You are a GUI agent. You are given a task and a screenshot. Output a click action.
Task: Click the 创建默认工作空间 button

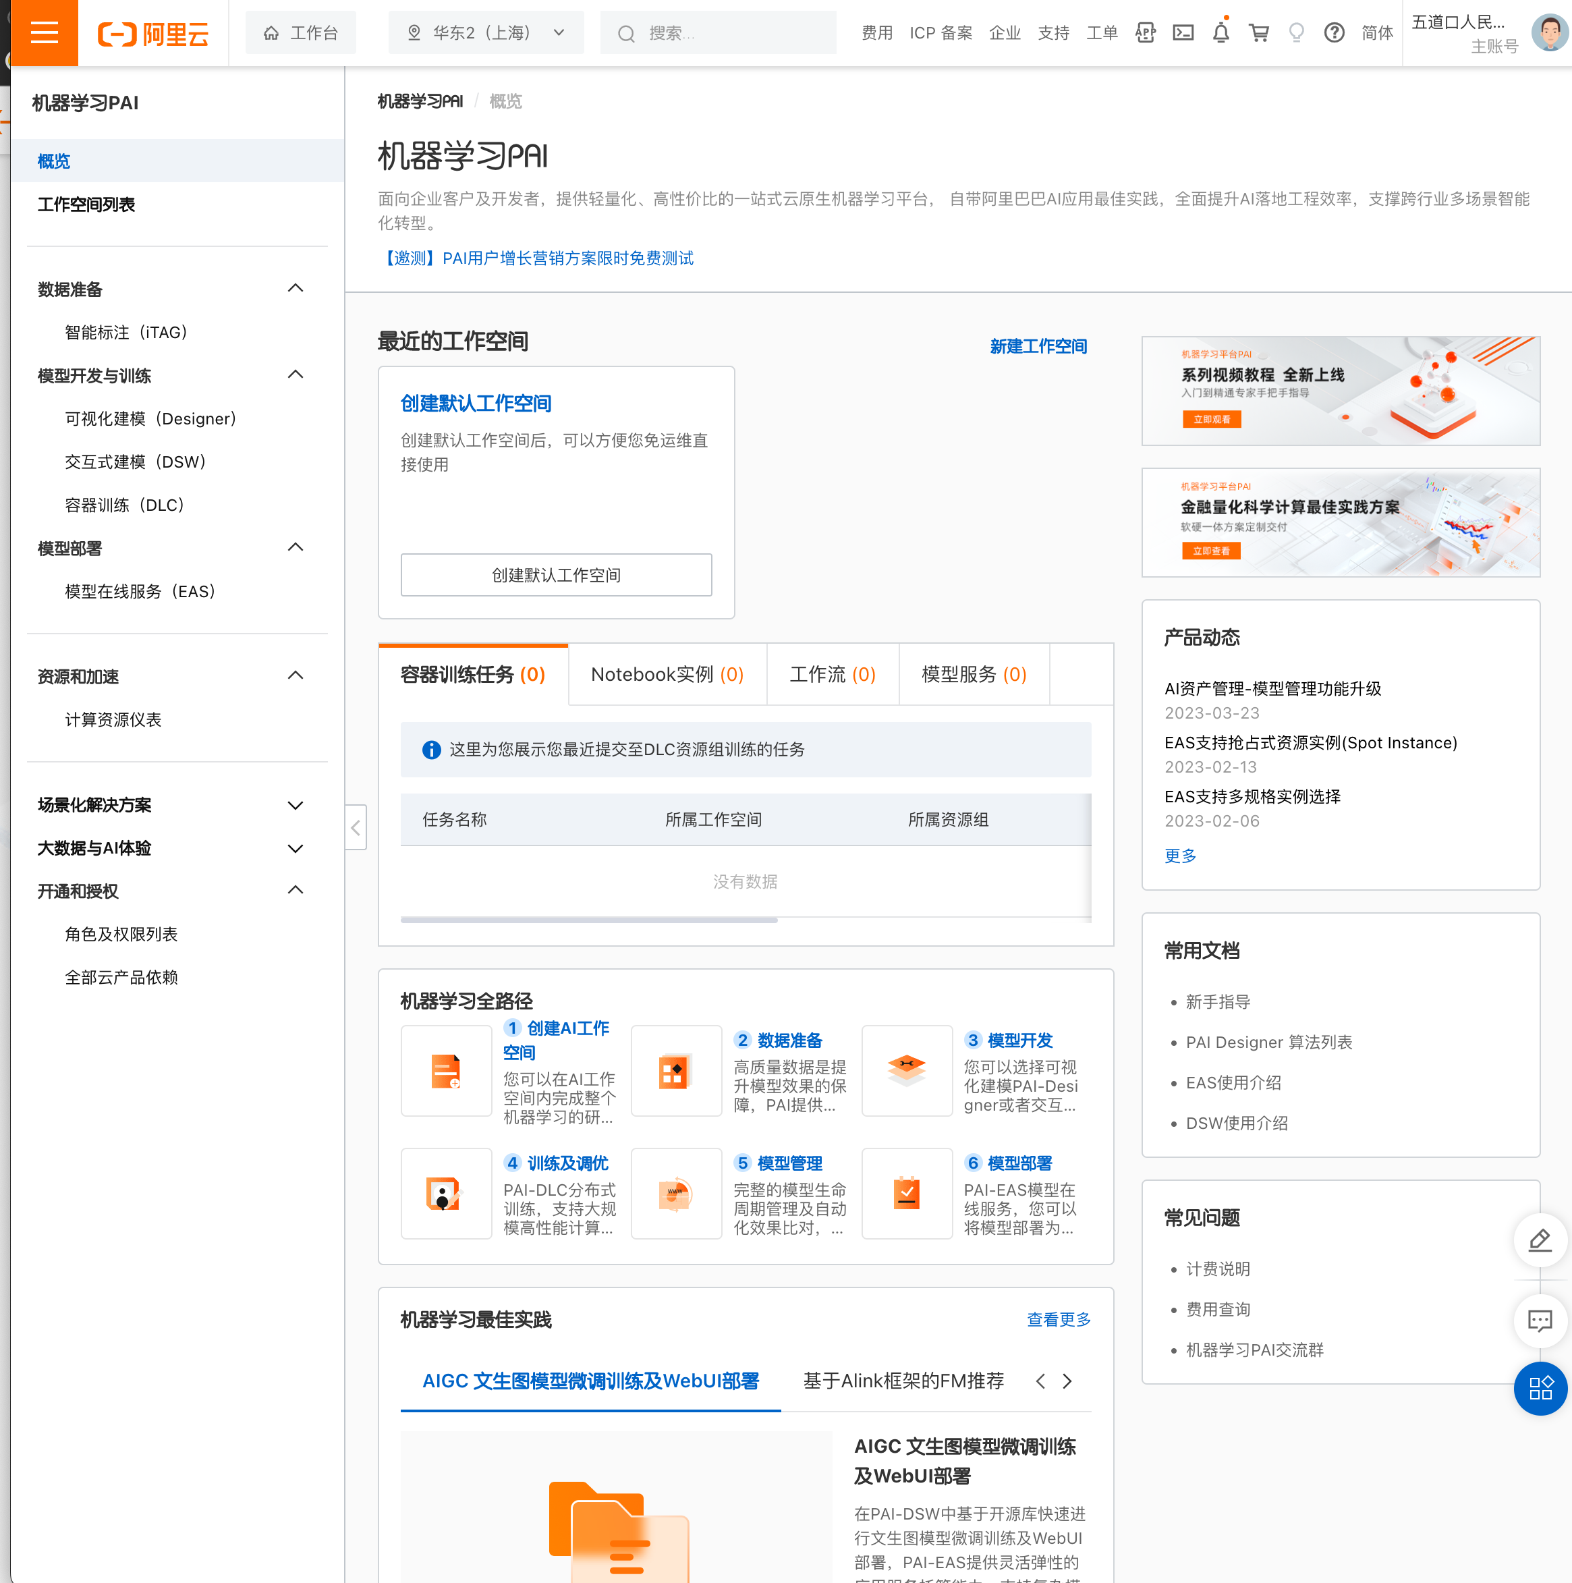[x=556, y=575]
